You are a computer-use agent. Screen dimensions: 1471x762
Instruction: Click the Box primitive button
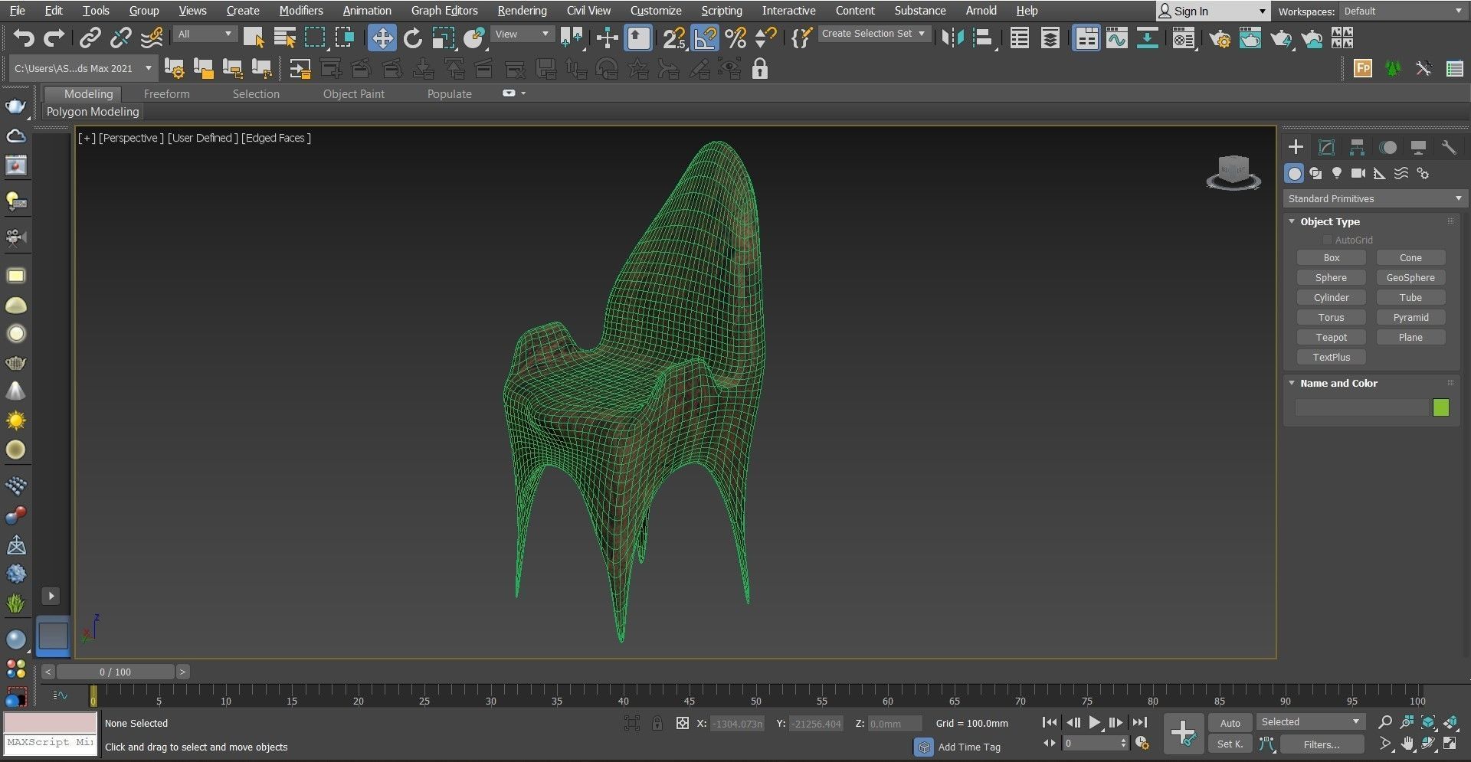coord(1332,258)
